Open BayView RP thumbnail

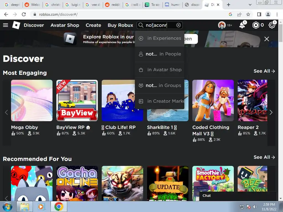77,100
